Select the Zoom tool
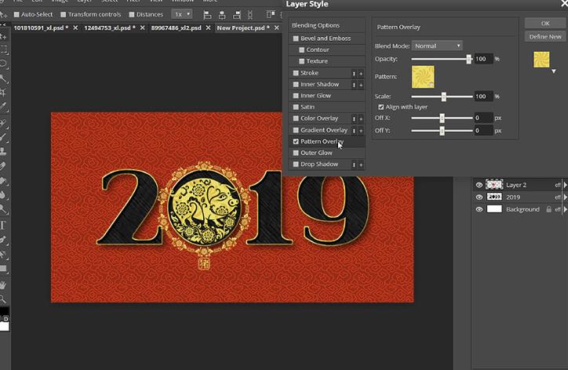The image size is (568, 370). click(3, 299)
